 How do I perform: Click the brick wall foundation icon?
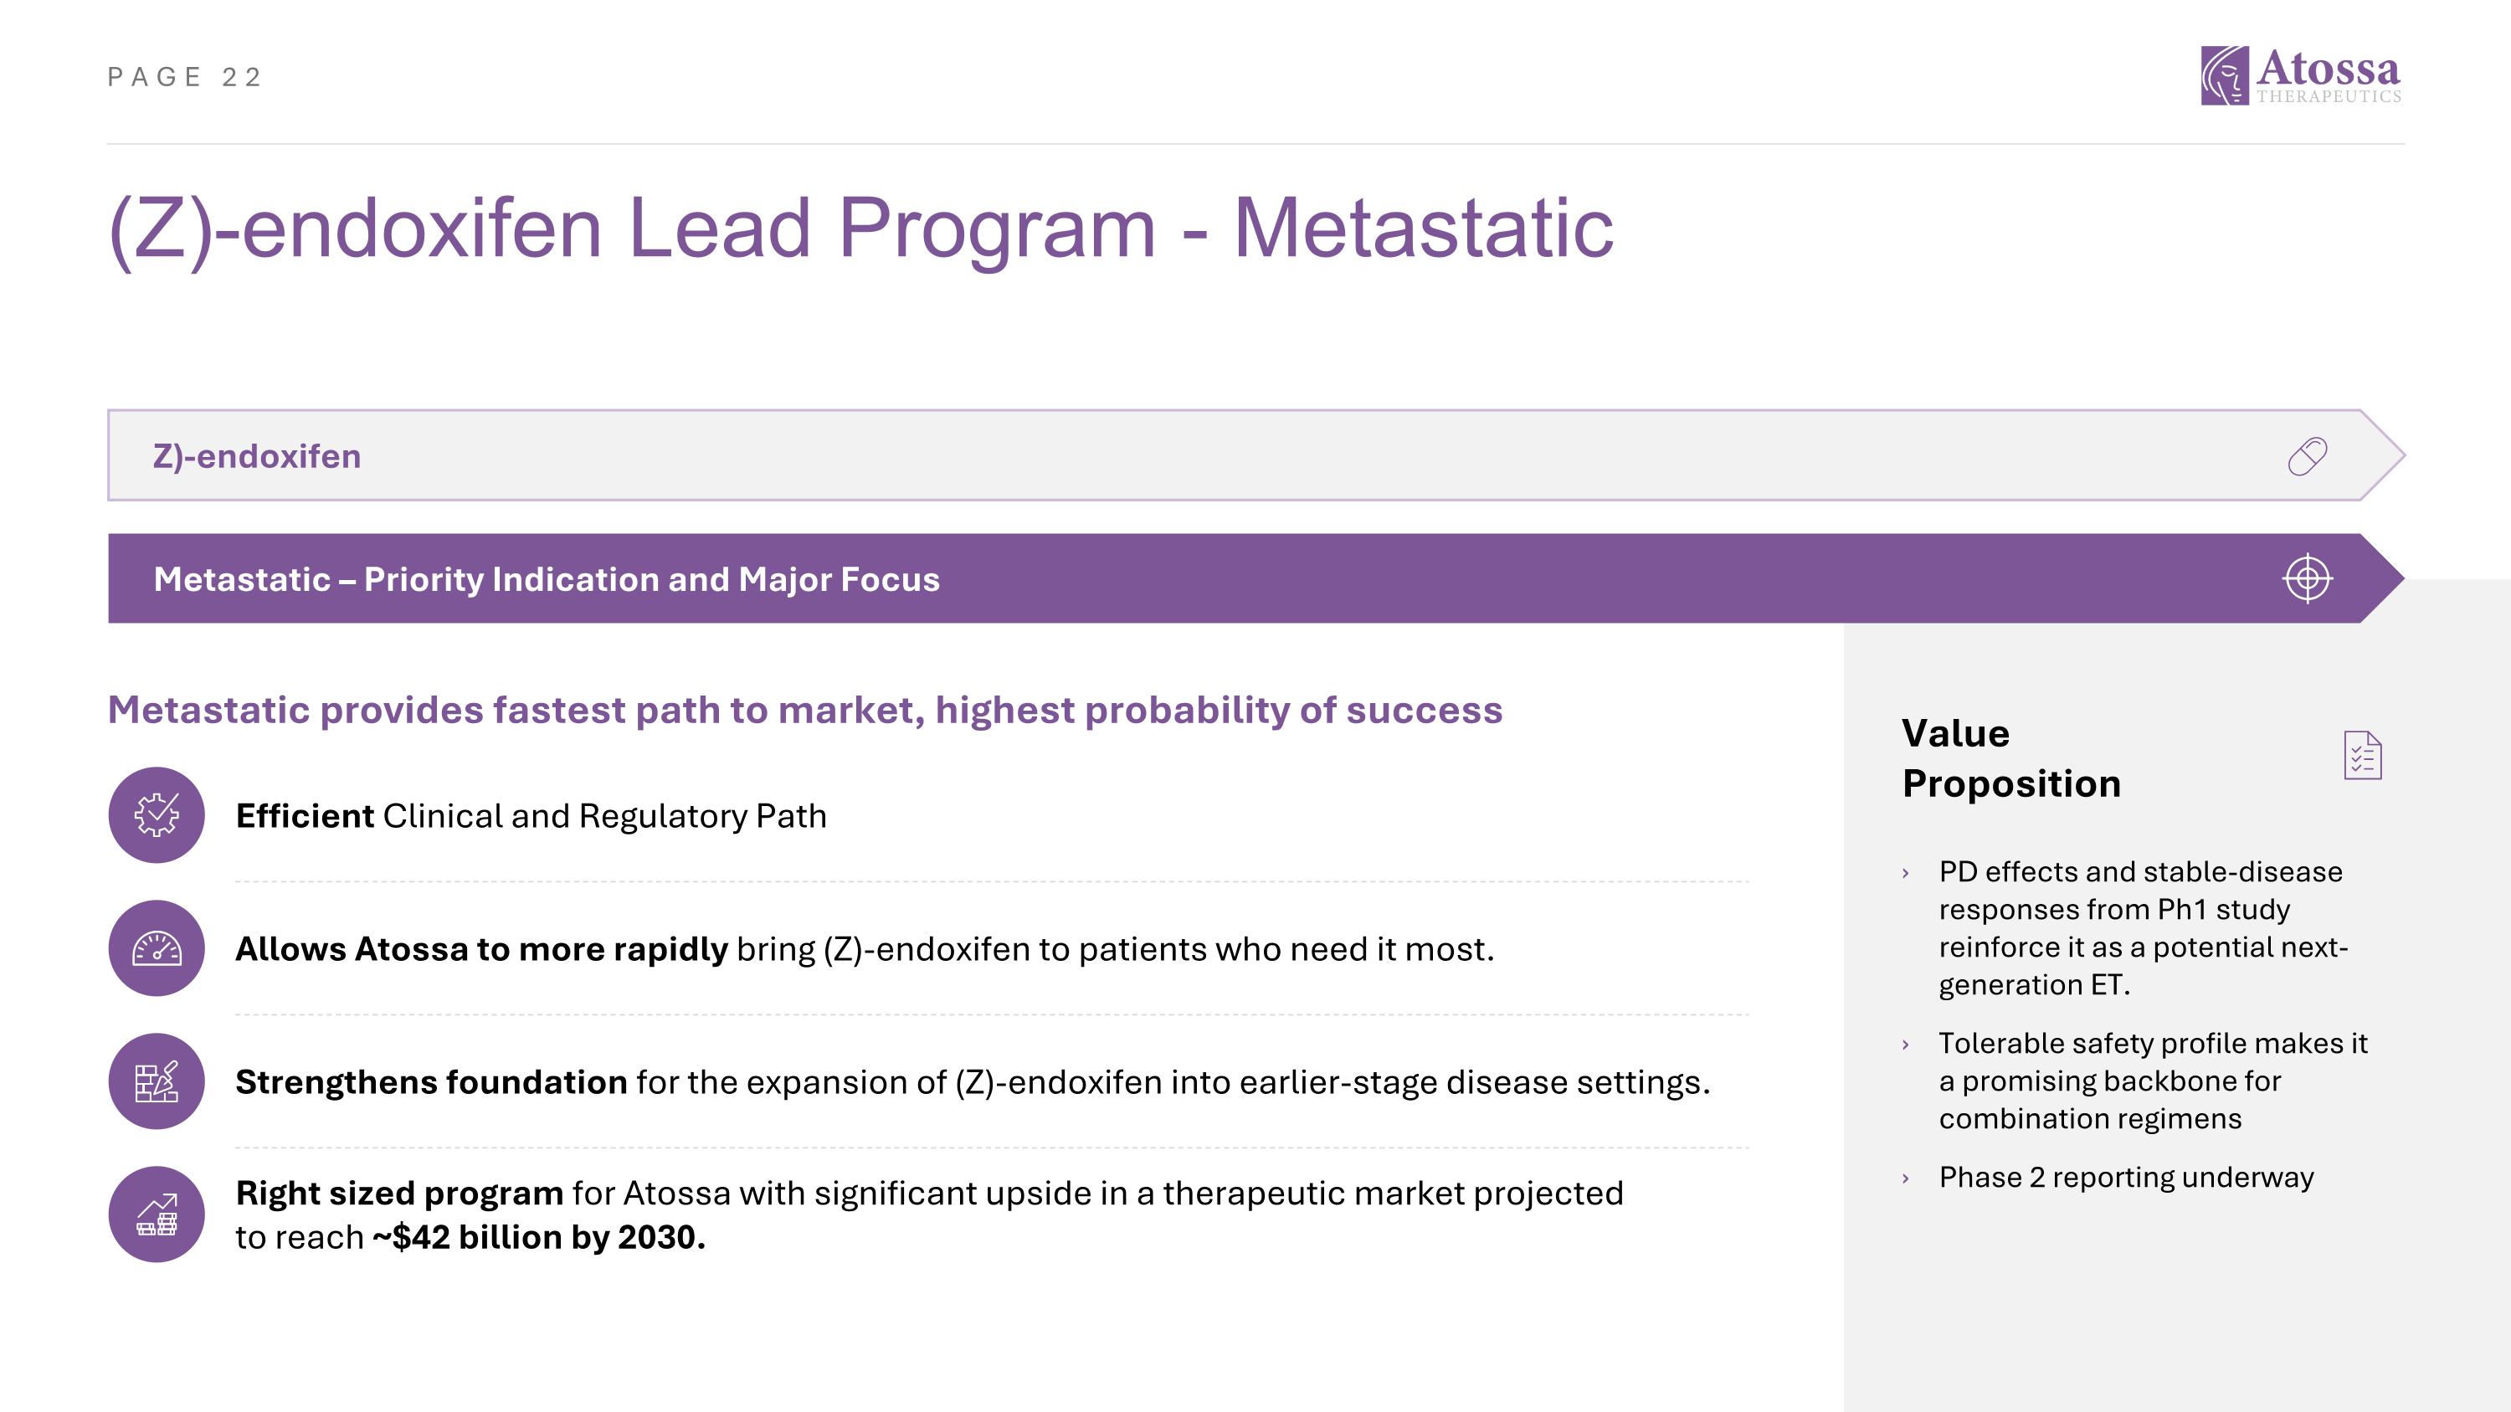[x=156, y=1081]
